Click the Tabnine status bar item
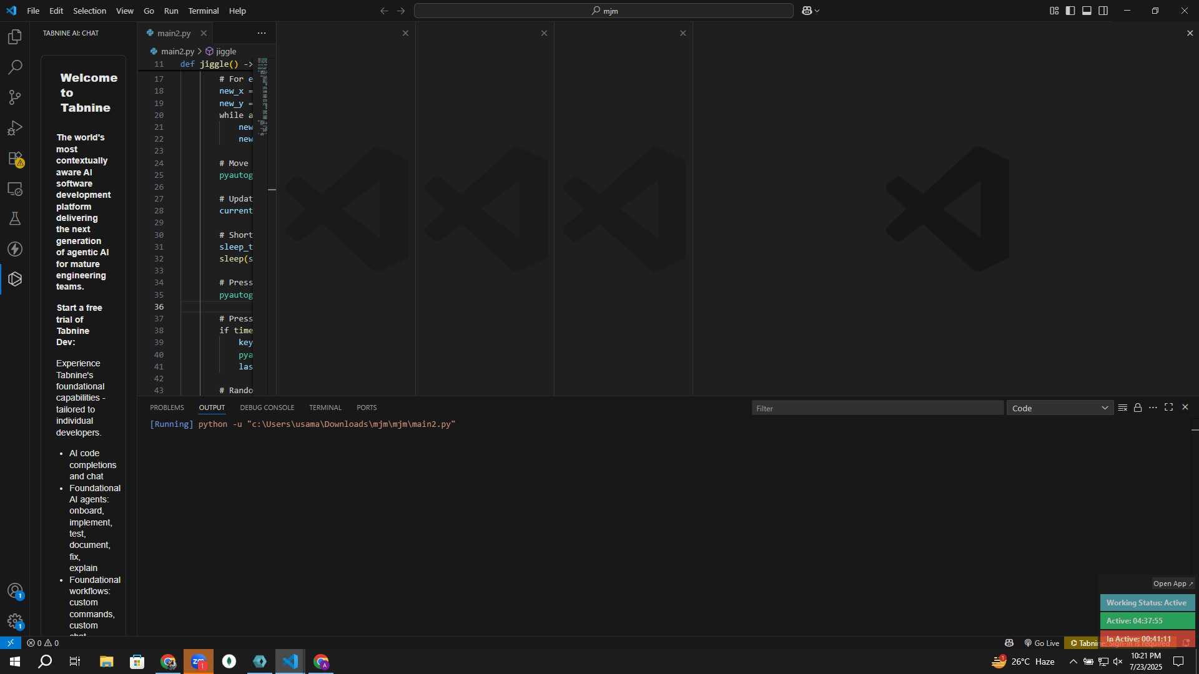Viewport: 1199px width, 674px height. coord(1083,643)
